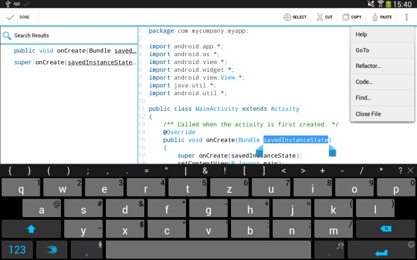Tap the MainActivity class name in code
The image size is (417, 260).
click(216, 109)
